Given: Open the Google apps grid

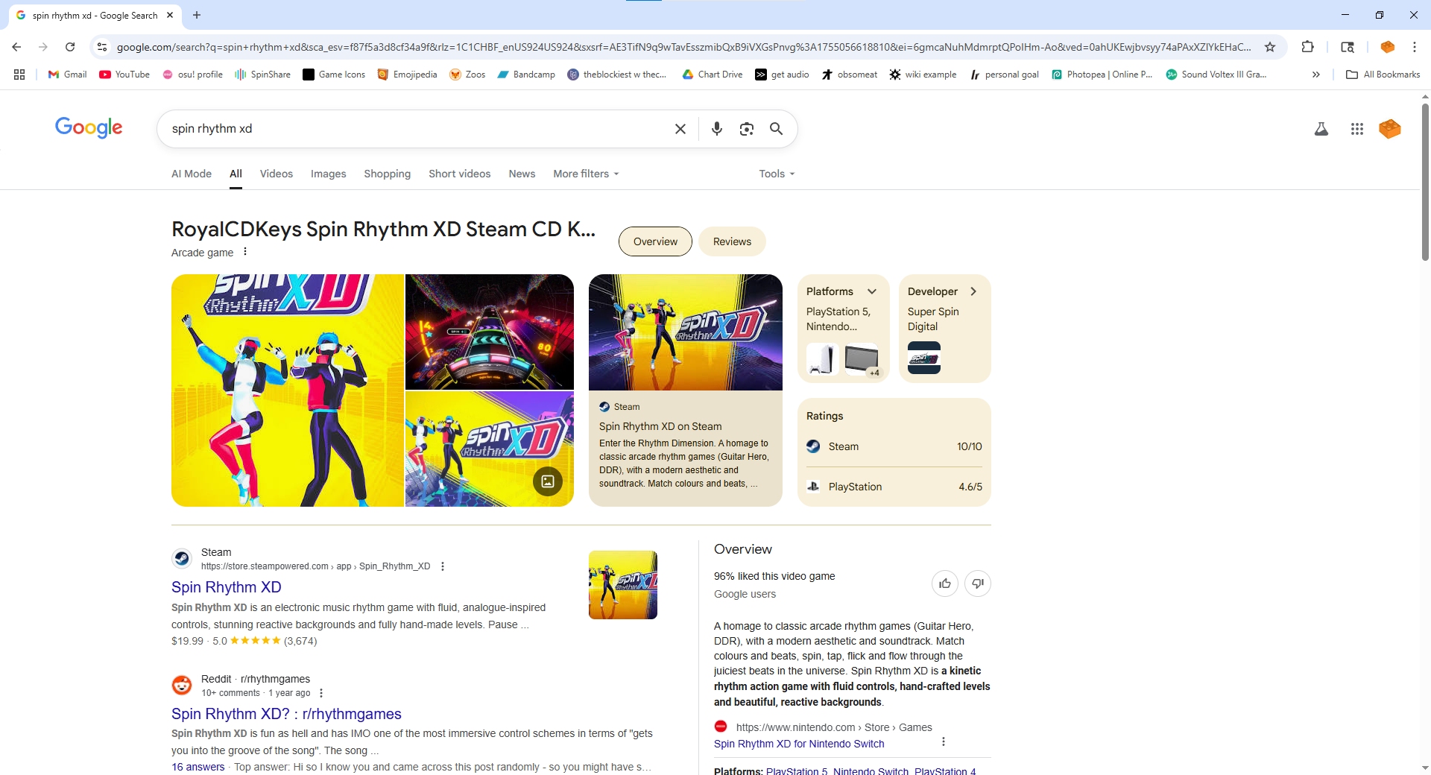Looking at the screenshot, I should [1356, 129].
